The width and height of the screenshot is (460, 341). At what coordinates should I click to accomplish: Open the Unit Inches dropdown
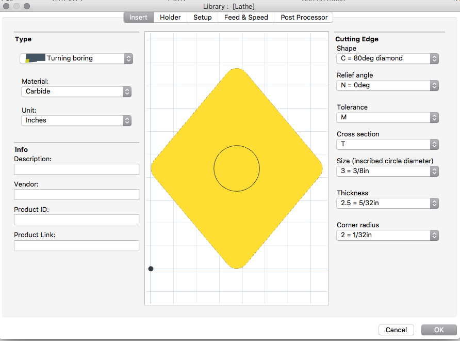point(76,120)
